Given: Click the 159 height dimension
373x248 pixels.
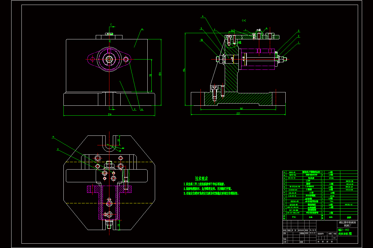Looking at the screenshot, I should [160, 74].
